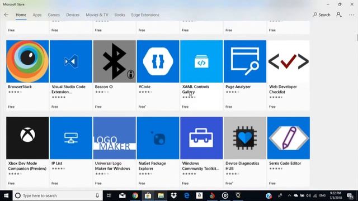358x201 pixels.
Task: Open Task View on the taskbar
Action: coord(109,195)
